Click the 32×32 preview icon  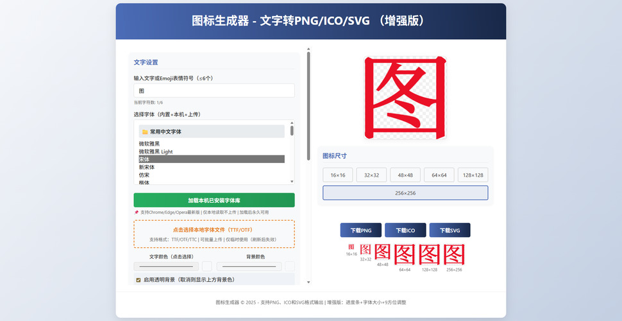[366, 249]
